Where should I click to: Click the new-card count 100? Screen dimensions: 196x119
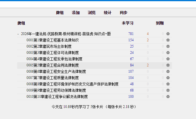click(x=131, y=97)
